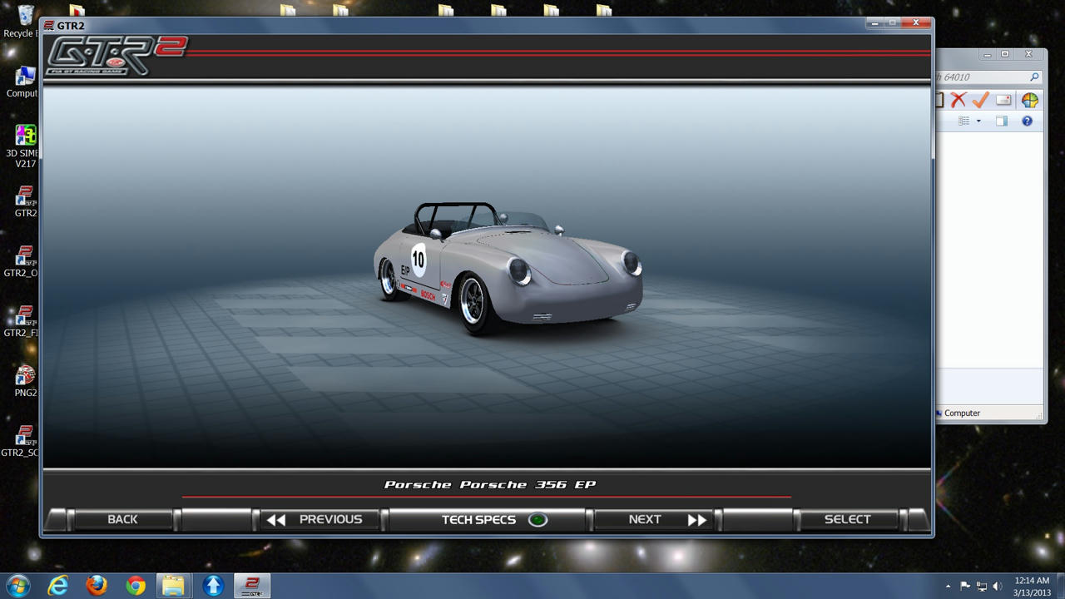Click the blue up-arrow app in taskbar

[x=213, y=586]
